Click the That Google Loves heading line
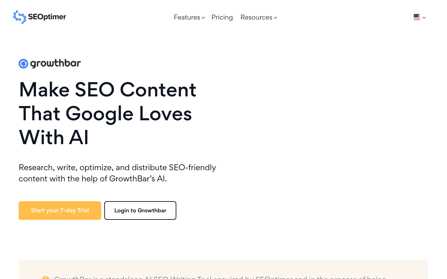Screen dimensions: 447x279 click(x=106, y=114)
